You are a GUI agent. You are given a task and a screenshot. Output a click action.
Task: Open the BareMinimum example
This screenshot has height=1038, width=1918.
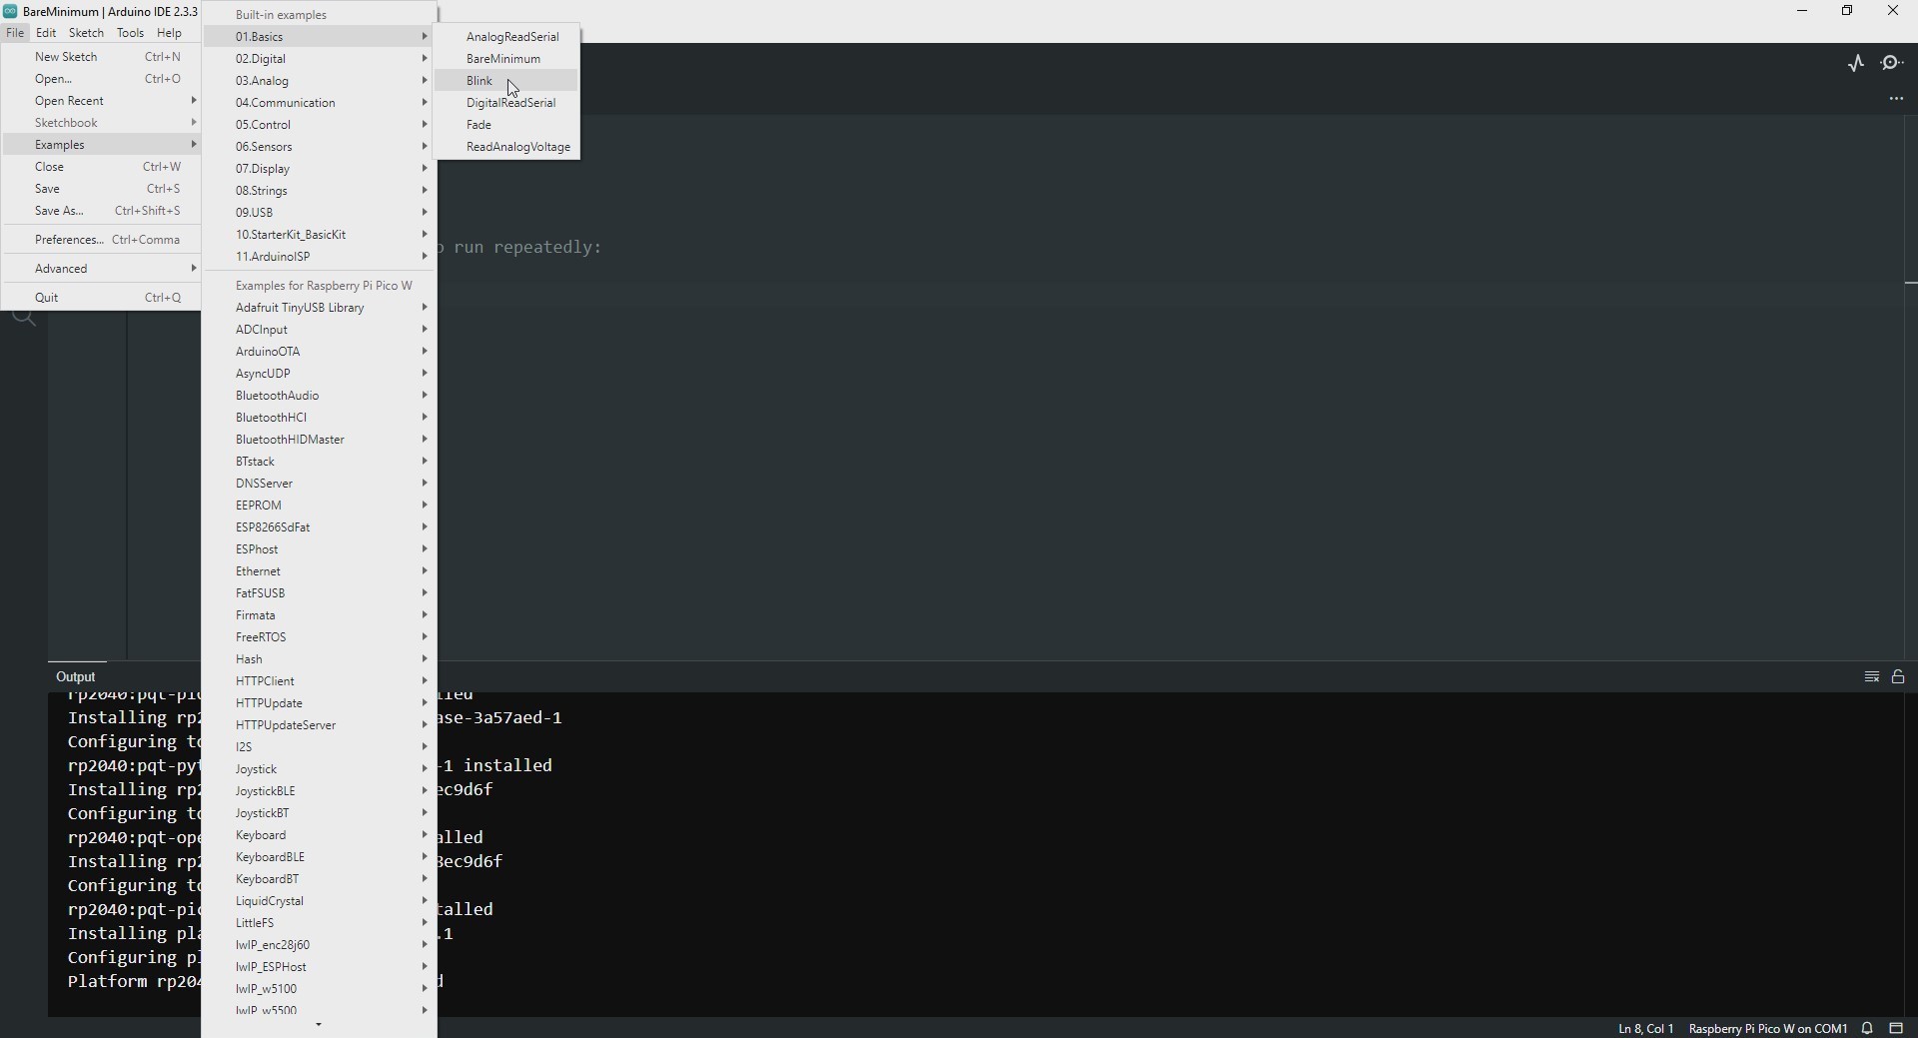point(507,59)
